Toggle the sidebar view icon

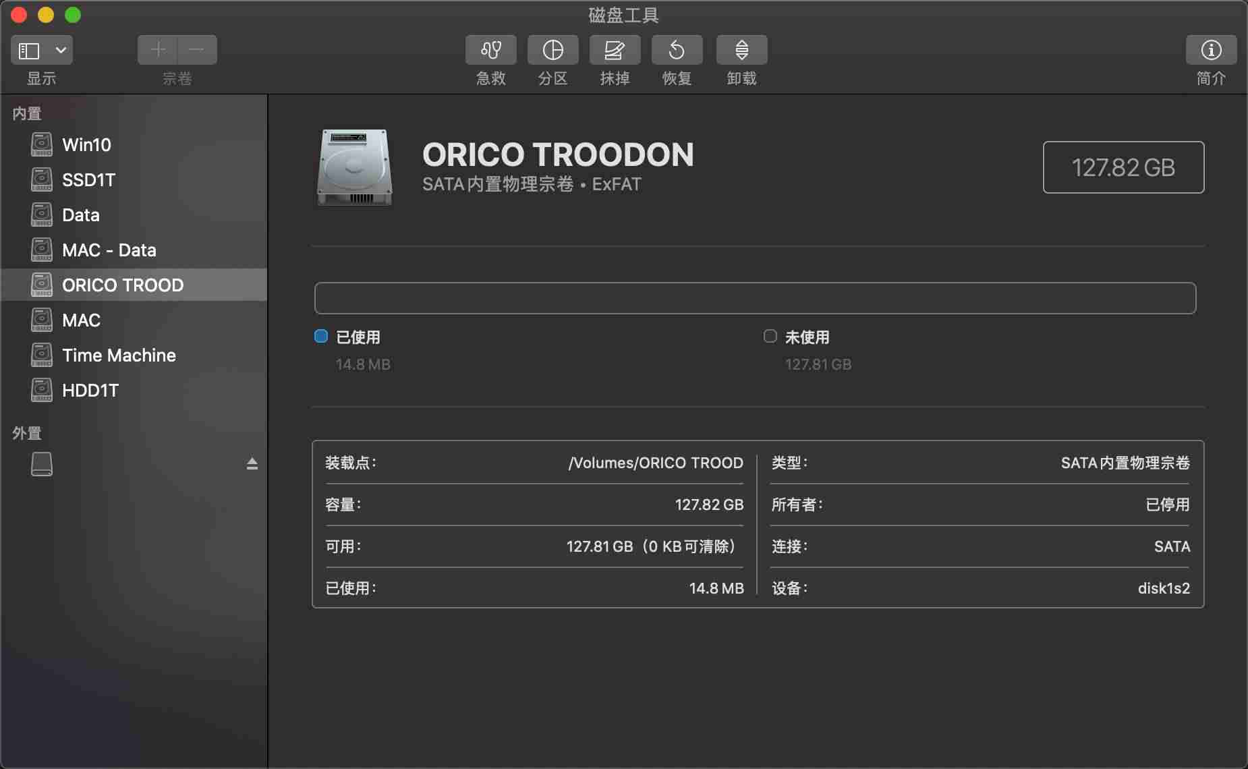click(x=29, y=51)
